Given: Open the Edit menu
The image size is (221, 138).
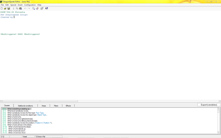Looking at the screenshot, I should 7,5.
